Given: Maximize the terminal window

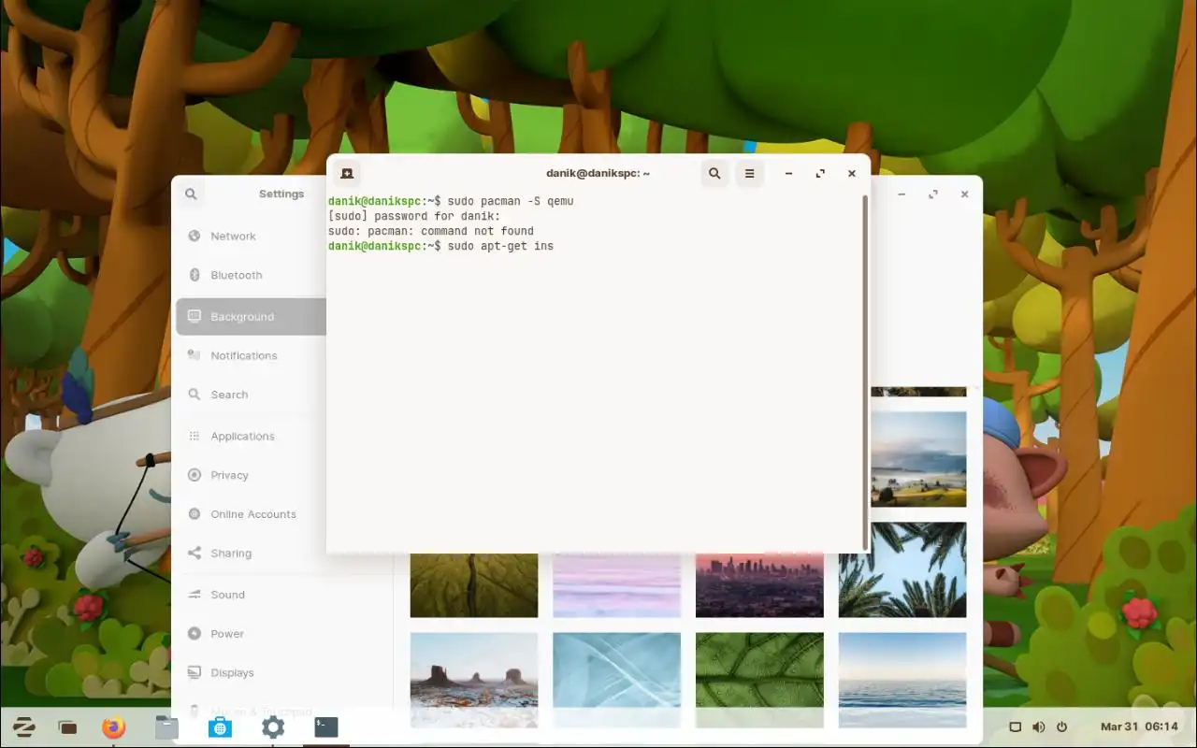Looking at the screenshot, I should tap(820, 173).
